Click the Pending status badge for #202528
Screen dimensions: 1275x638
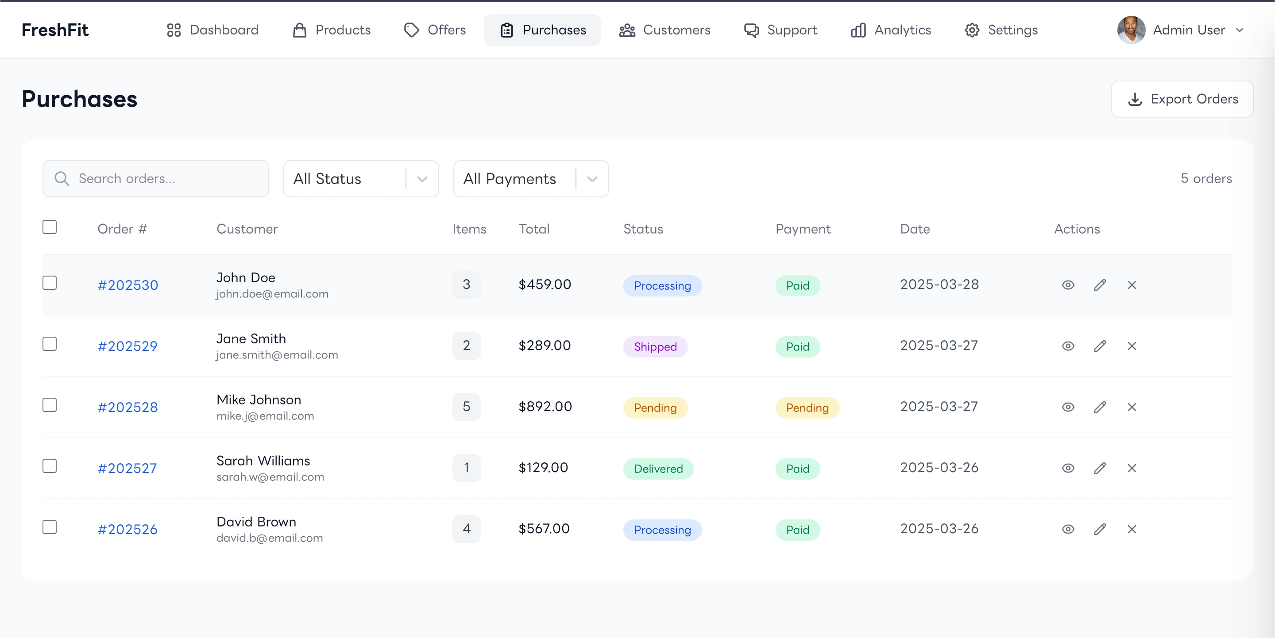pos(655,407)
